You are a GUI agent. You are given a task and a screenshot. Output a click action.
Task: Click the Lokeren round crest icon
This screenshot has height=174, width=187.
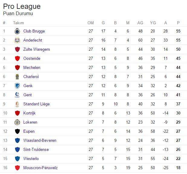17,122
